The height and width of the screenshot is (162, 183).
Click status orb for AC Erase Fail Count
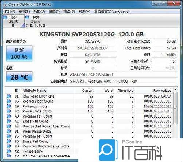point(9,121)
